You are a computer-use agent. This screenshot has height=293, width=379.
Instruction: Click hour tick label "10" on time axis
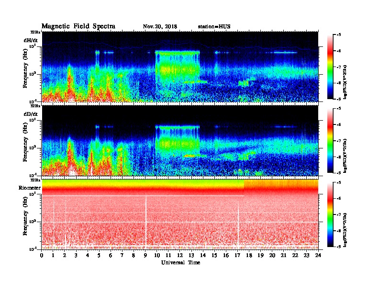point(157,256)
